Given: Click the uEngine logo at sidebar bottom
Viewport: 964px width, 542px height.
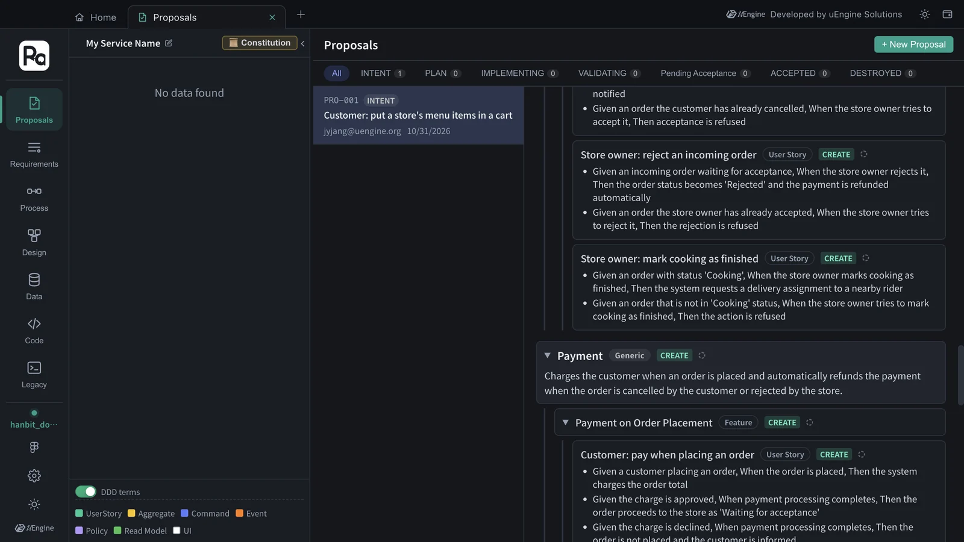Looking at the screenshot, I should (34, 528).
